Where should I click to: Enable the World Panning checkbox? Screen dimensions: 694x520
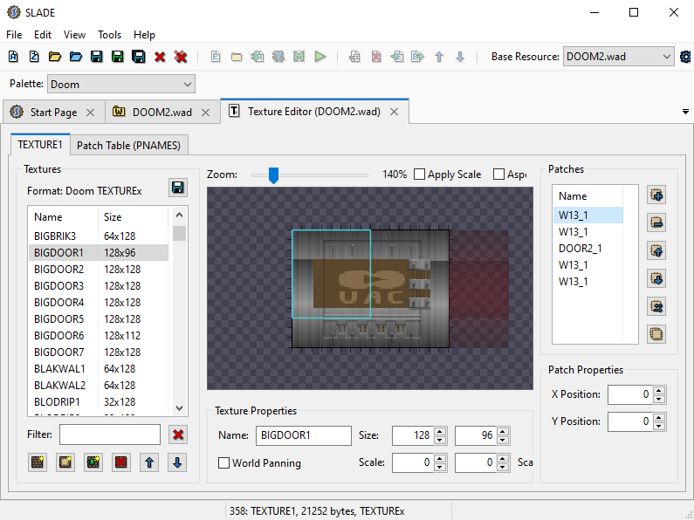224,463
